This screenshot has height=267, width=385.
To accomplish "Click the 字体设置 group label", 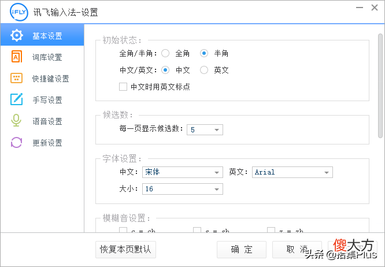I will coord(122,159).
